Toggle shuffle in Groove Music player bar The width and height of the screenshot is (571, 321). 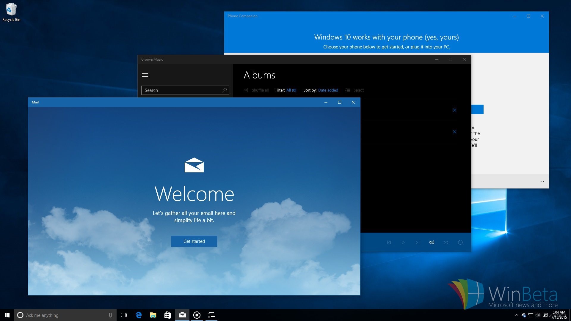coord(446,242)
